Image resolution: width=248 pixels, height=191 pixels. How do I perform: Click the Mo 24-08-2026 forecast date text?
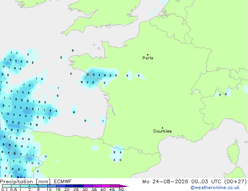(x=165, y=182)
